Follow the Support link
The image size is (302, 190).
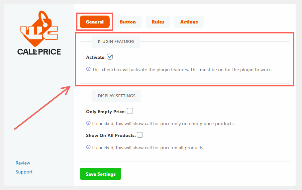(x=24, y=172)
